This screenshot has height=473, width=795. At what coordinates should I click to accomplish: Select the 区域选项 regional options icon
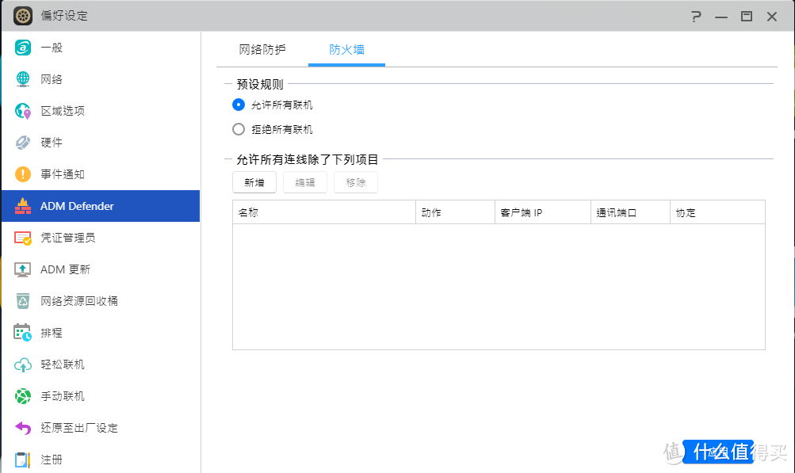click(x=23, y=111)
